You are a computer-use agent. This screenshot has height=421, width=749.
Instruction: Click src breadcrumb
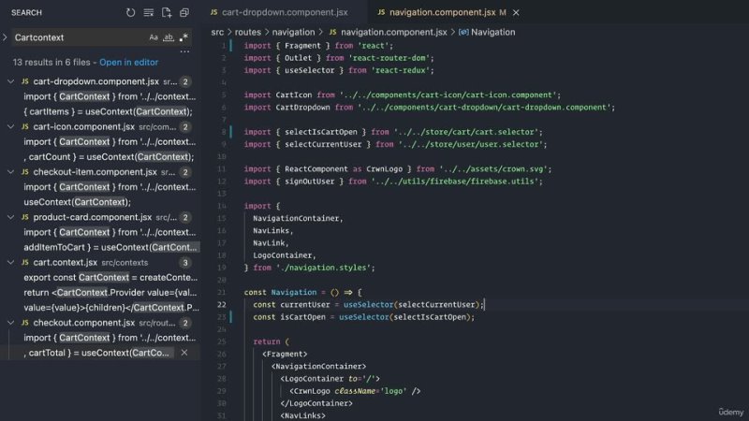click(217, 32)
